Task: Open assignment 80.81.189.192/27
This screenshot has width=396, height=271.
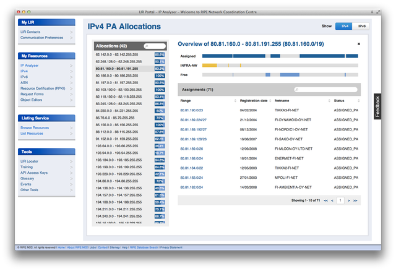Action: [x=193, y=129]
